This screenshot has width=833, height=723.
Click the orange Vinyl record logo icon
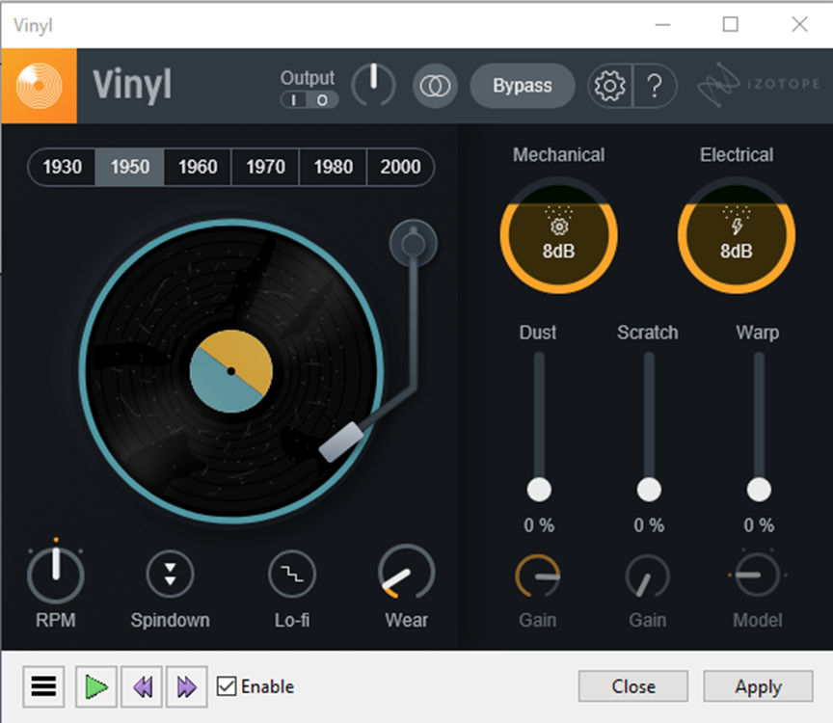click(40, 86)
